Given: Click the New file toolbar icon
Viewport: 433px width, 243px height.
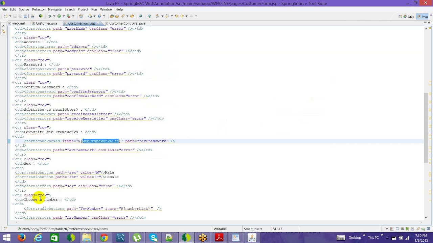Looking at the screenshot, I should [x=6, y=16].
